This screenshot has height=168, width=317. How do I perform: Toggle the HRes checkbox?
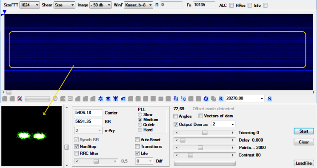click(250, 6)
